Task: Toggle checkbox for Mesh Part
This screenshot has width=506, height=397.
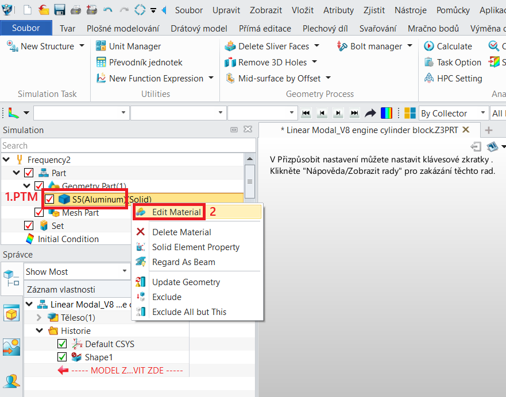Action: [x=39, y=213]
